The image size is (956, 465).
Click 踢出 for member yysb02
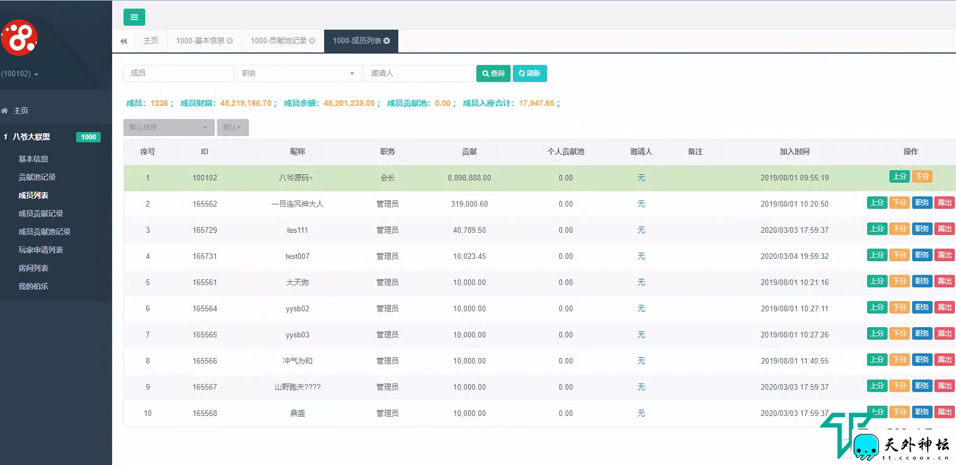(x=945, y=307)
